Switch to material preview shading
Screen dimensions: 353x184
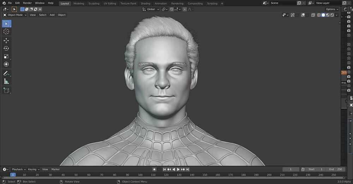pos(328,15)
